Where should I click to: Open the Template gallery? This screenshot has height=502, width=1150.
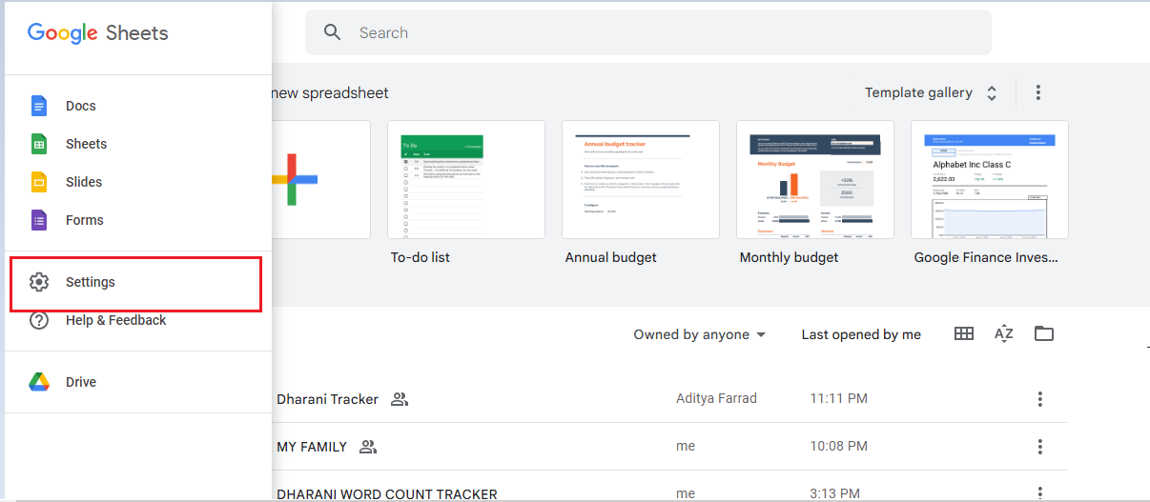coord(918,92)
